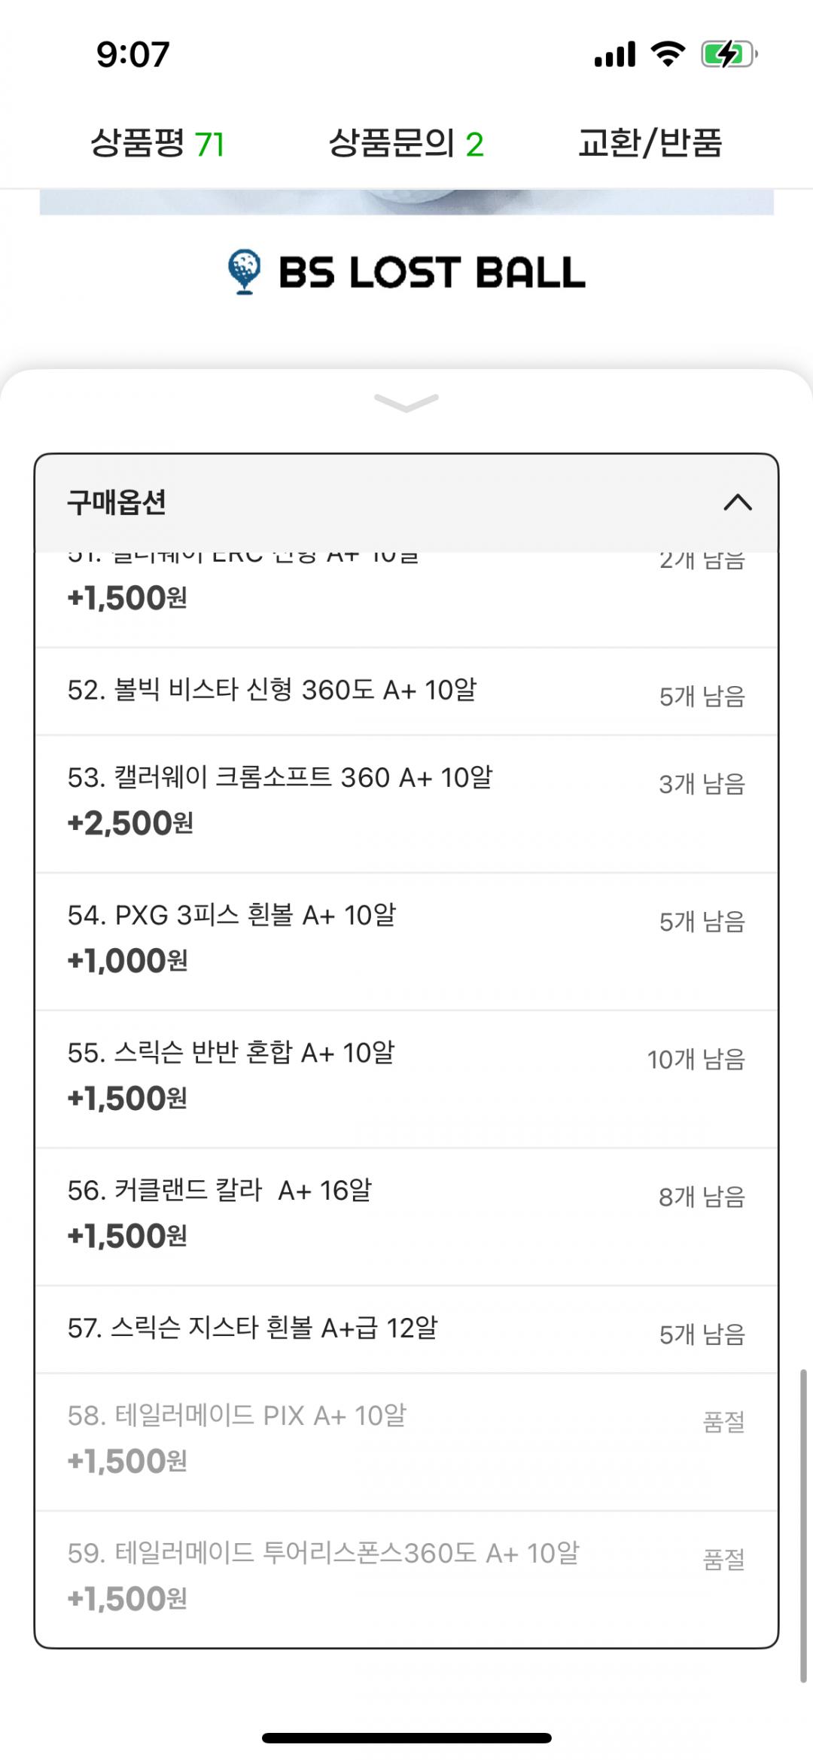The image size is (813, 1760).
Task: Select option 57 스릭슨 지스타 흰볼
Action: point(406,1328)
